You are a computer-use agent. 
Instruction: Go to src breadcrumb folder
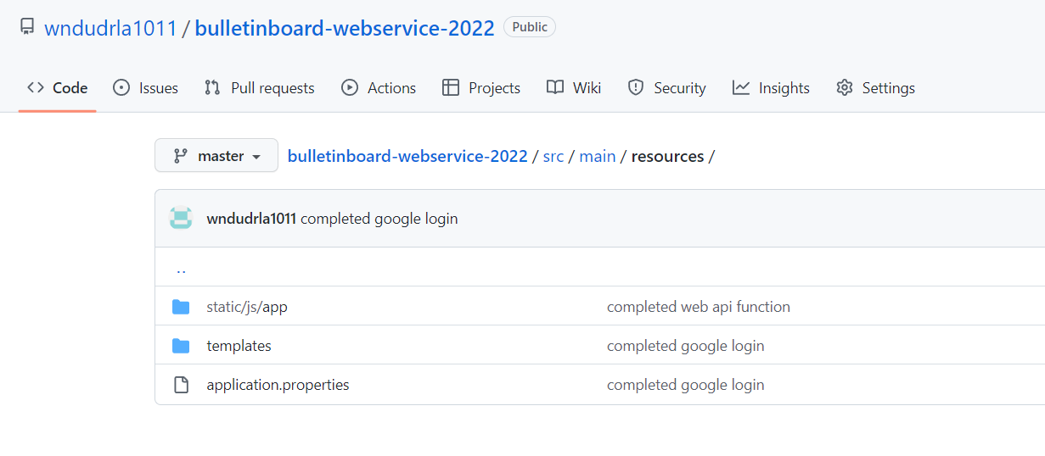click(553, 157)
